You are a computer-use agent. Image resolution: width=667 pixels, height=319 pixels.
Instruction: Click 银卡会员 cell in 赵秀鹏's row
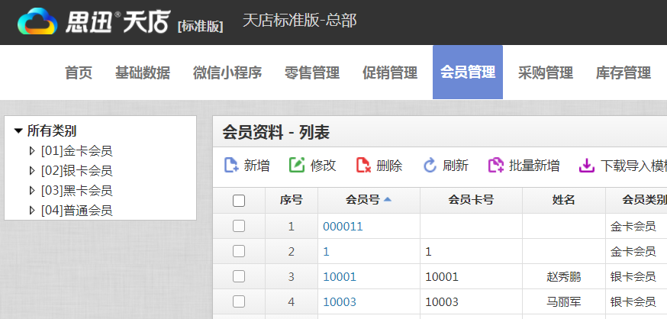[x=633, y=277]
